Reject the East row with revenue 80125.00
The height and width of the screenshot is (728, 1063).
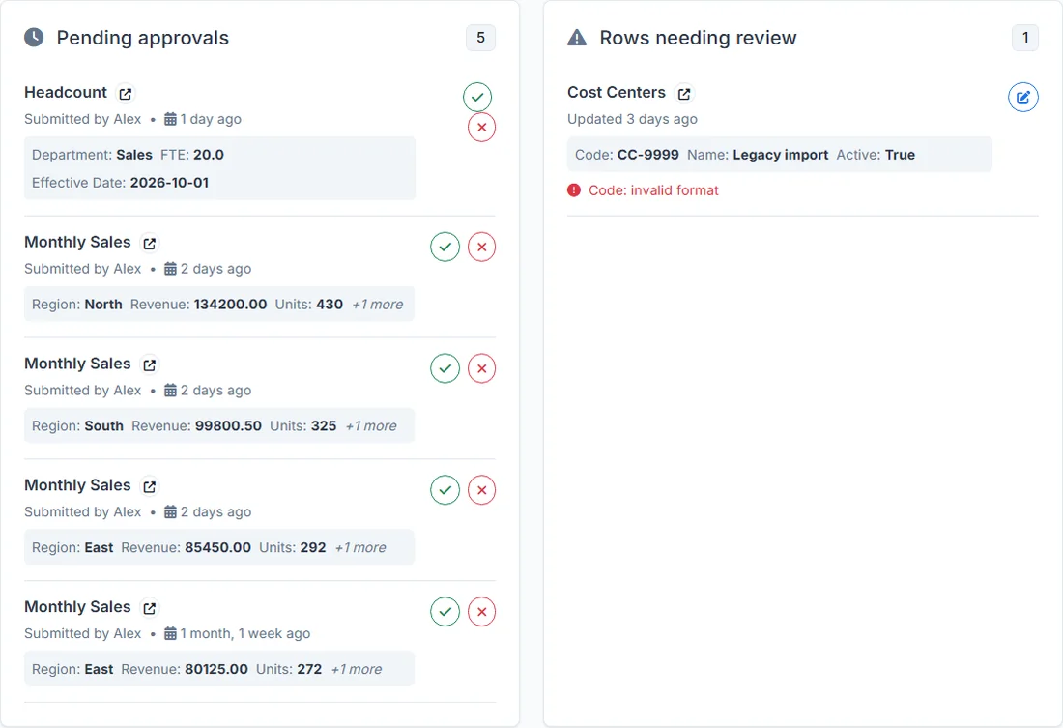pos(481,611)
